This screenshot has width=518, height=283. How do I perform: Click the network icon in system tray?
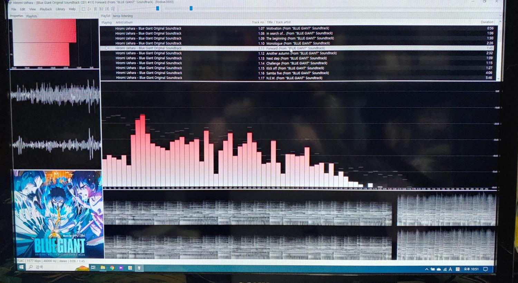[445, 269]
